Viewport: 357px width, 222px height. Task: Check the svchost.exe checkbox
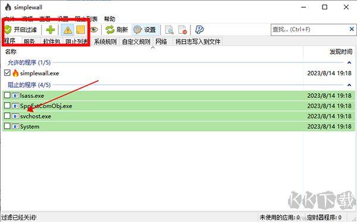click(7, 116)
